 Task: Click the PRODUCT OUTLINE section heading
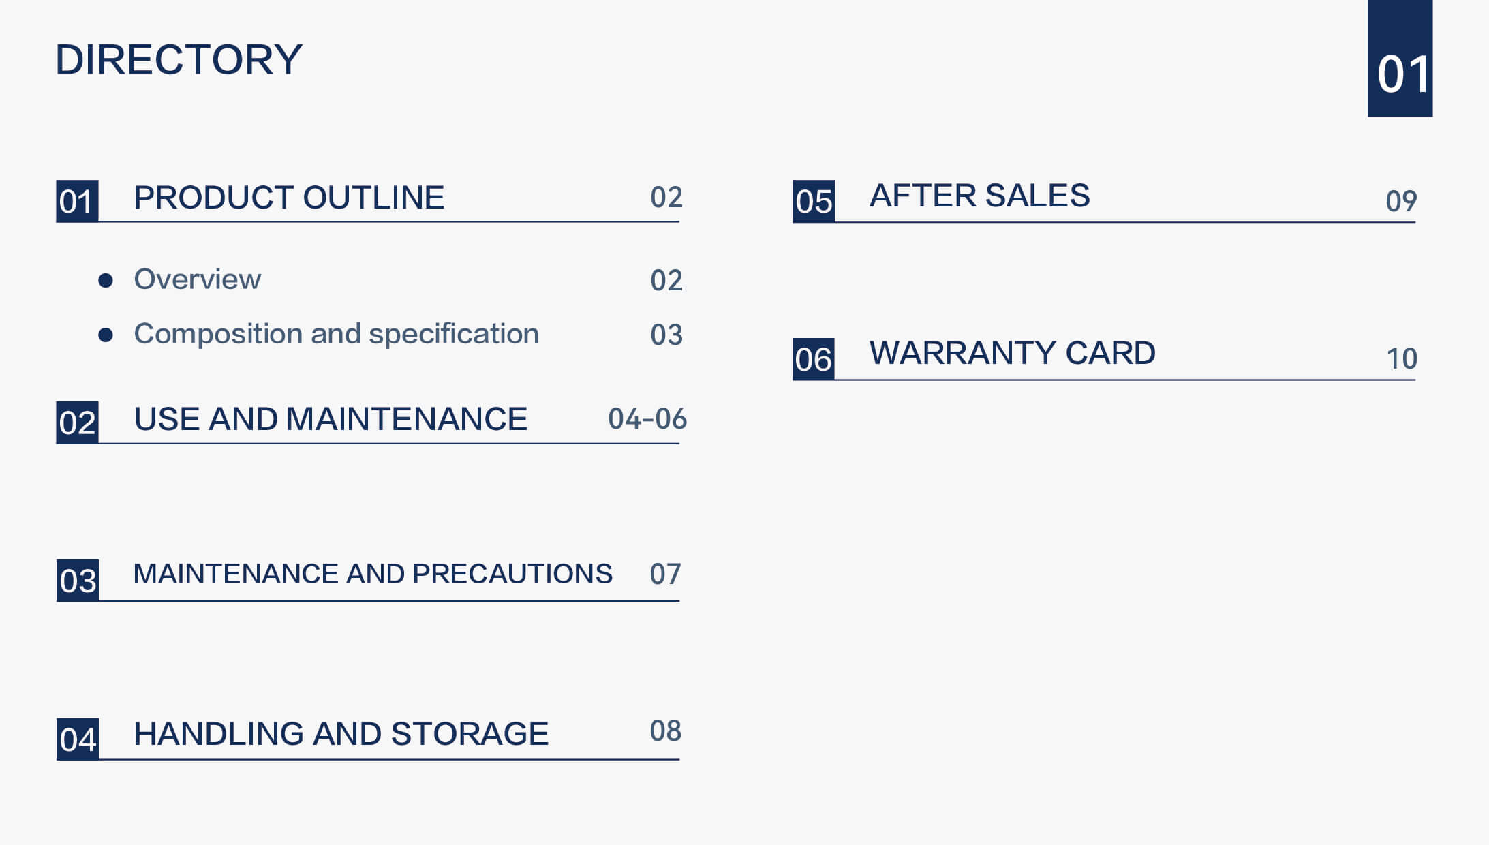(x=289, y=198)
